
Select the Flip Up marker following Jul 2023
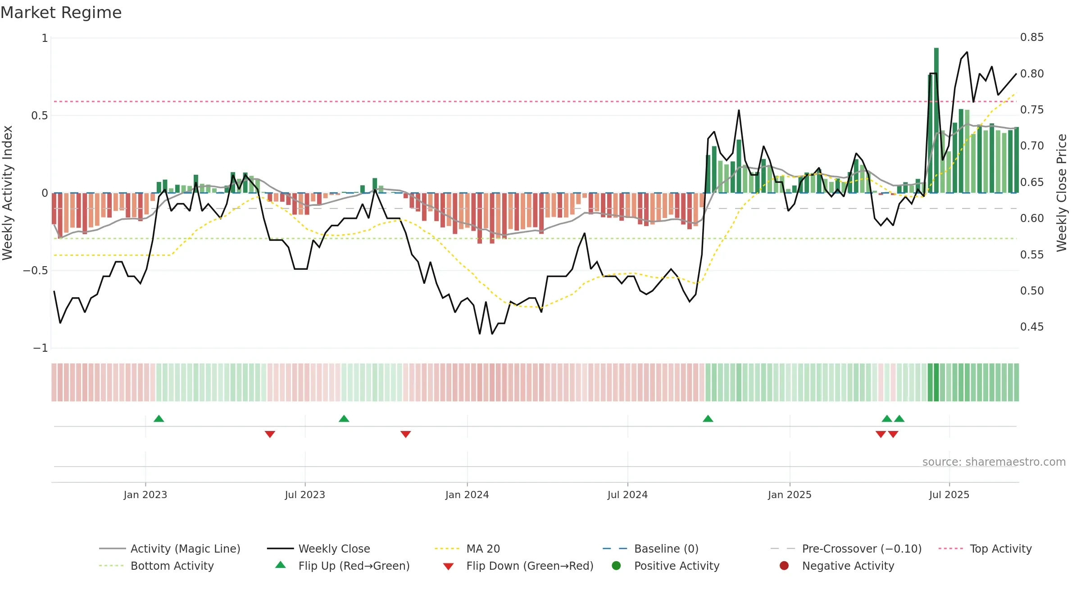(344, 419)
